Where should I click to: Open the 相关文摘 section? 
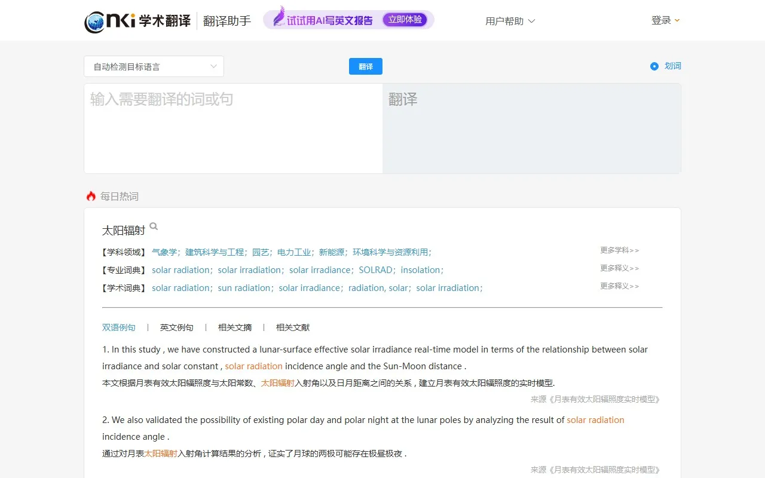234,327
